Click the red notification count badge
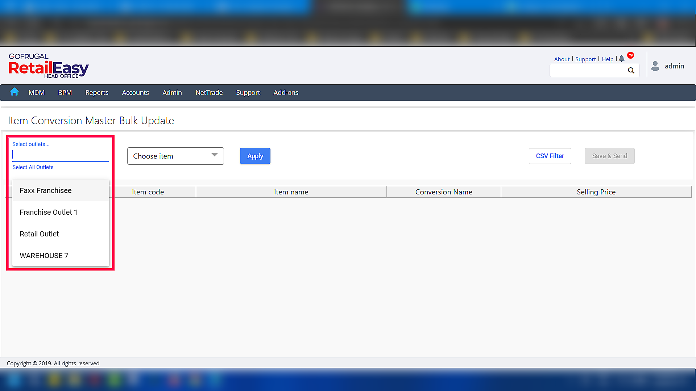The image size is (696, 391). coord(631,55)
